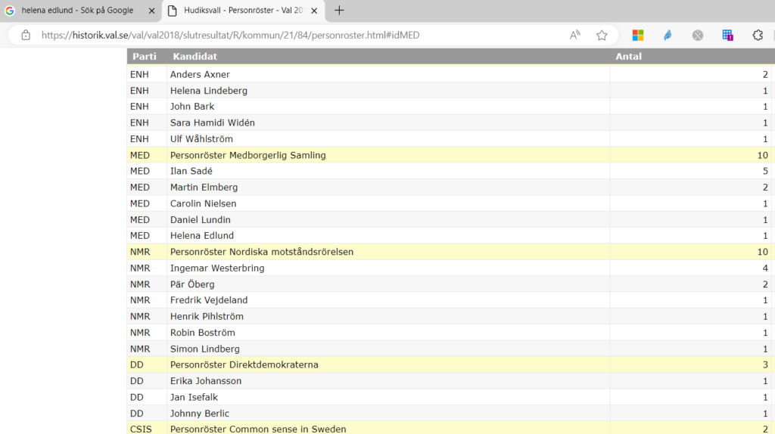Click the calendar grid extension icon

pos(727,35)
